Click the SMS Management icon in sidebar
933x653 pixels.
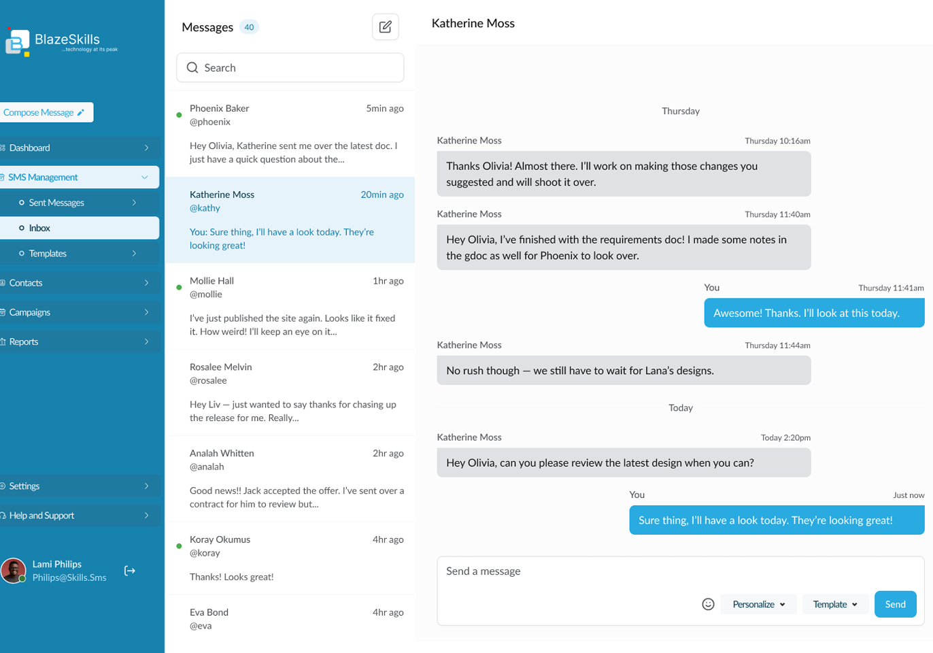click(3, 177)
